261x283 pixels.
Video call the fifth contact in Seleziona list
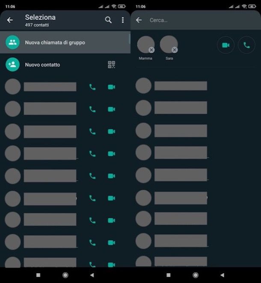click(112, 176)
